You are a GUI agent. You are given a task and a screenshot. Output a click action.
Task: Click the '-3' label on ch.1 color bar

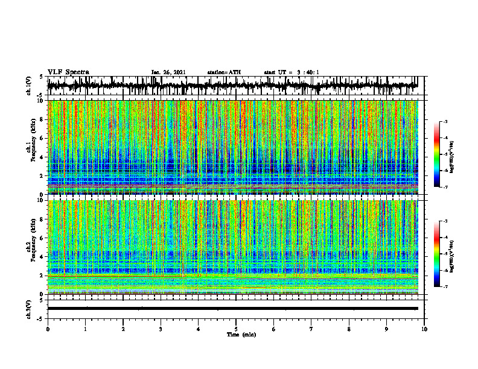tap(445, 121)
